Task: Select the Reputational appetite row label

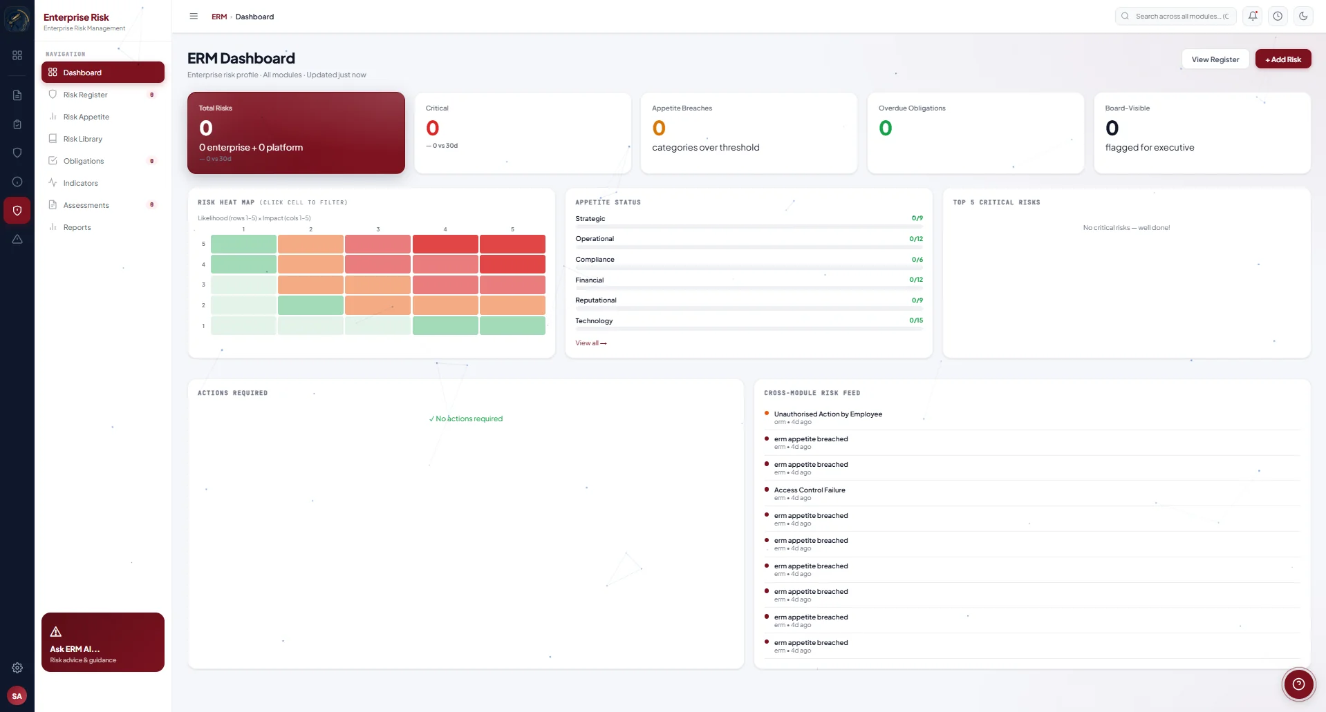Action: [x=595, y=300]
